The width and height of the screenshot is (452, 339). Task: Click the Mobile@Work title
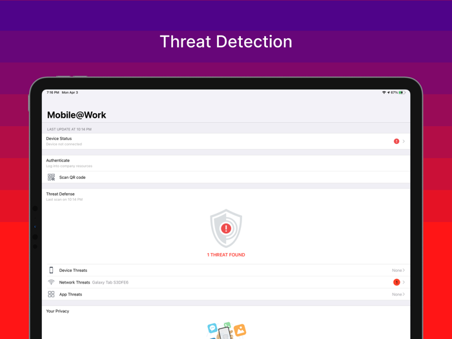point(76,115)
